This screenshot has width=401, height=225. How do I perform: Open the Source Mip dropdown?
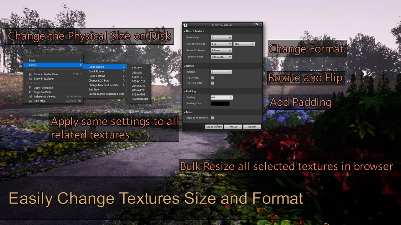[221, 37]
